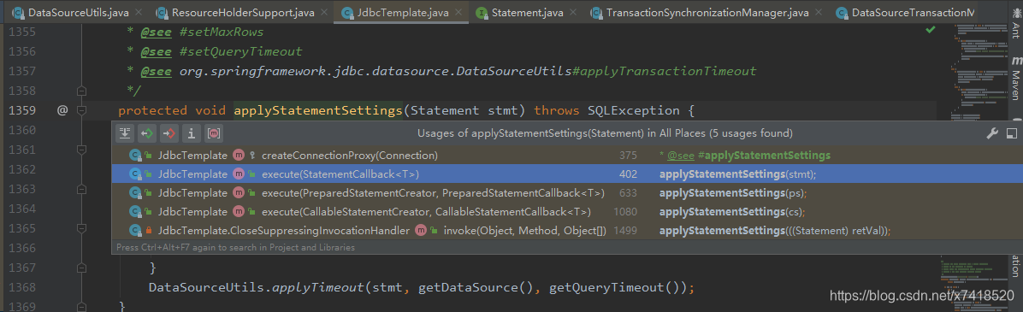1023x312 pixels.
Task: Close the DataSourceUtils.java tab
Action: pos(139,12)
